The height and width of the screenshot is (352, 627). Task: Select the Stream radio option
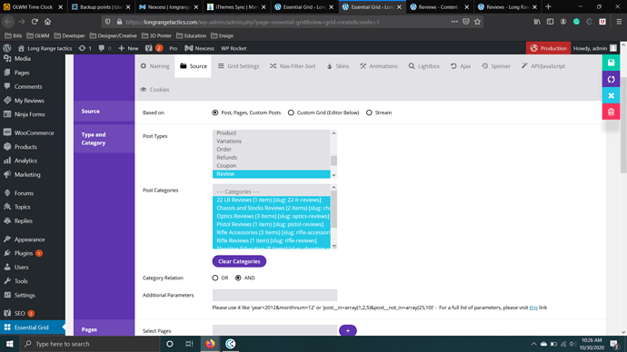[369, 112]
